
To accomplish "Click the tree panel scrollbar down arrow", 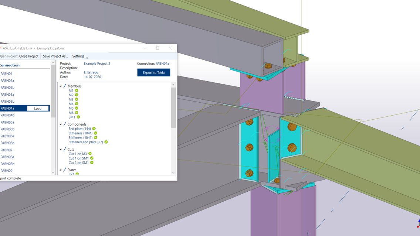I will click(173, 173).
